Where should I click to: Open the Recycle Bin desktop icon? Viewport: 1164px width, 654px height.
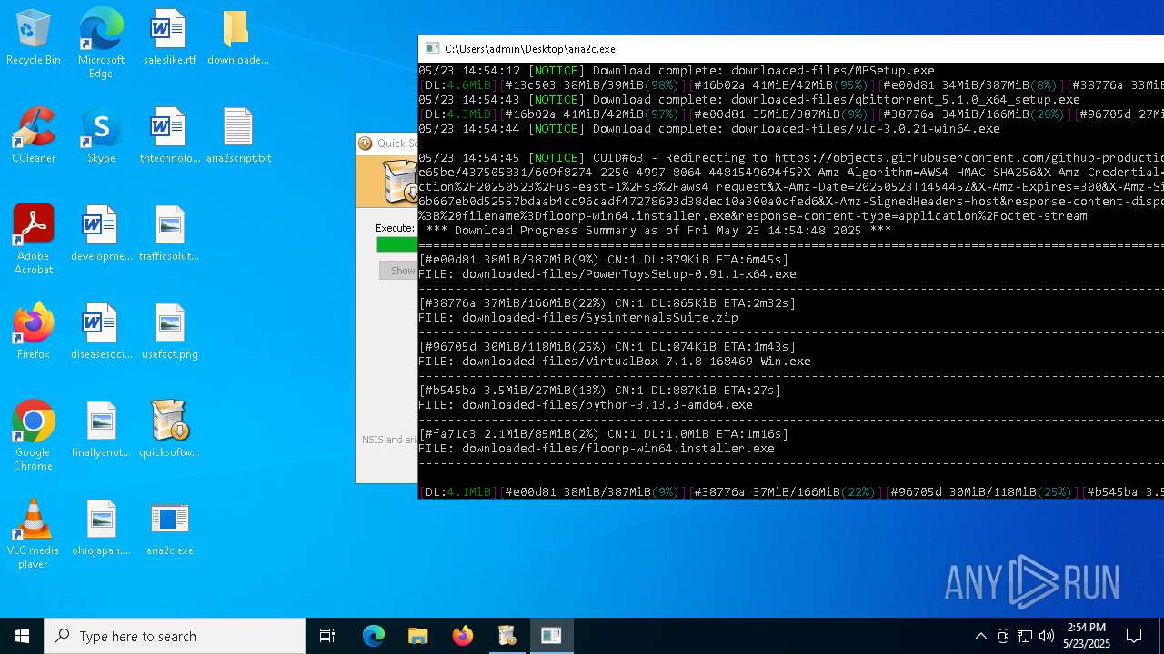click(x=34, y=38)
